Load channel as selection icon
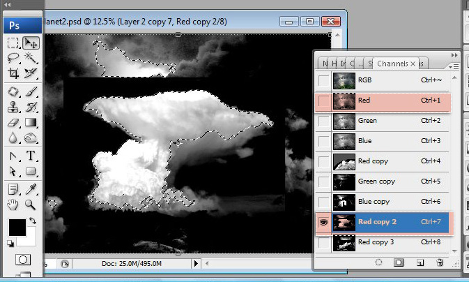The width and height of the screenshot is (469, 282). [378, 262]
